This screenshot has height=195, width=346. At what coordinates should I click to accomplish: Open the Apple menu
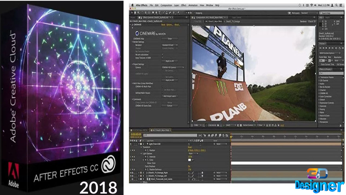pyautogui.click(x=132, y=5)
